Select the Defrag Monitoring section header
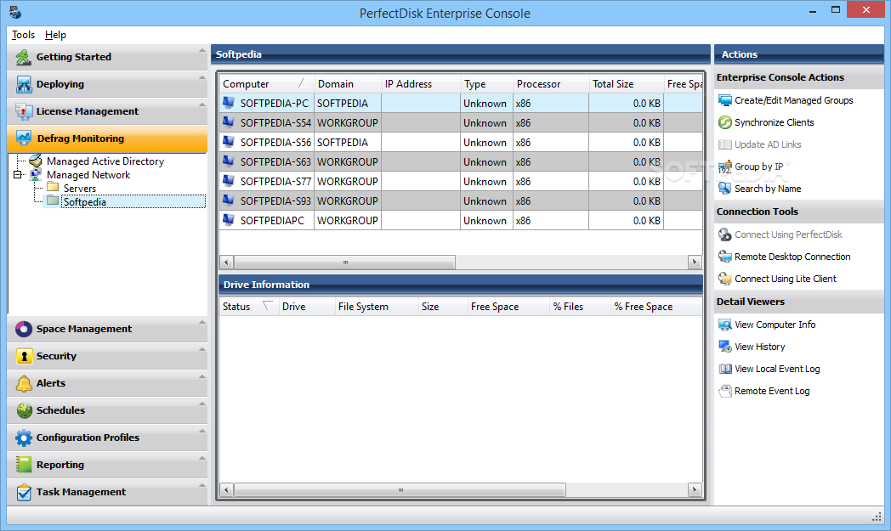Image resolution: width=891 pixels, height=531 pixels. pos(107,138)
